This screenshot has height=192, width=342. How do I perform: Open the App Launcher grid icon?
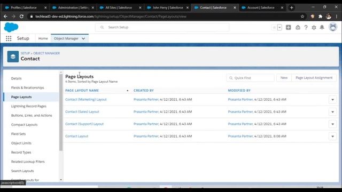9,38
